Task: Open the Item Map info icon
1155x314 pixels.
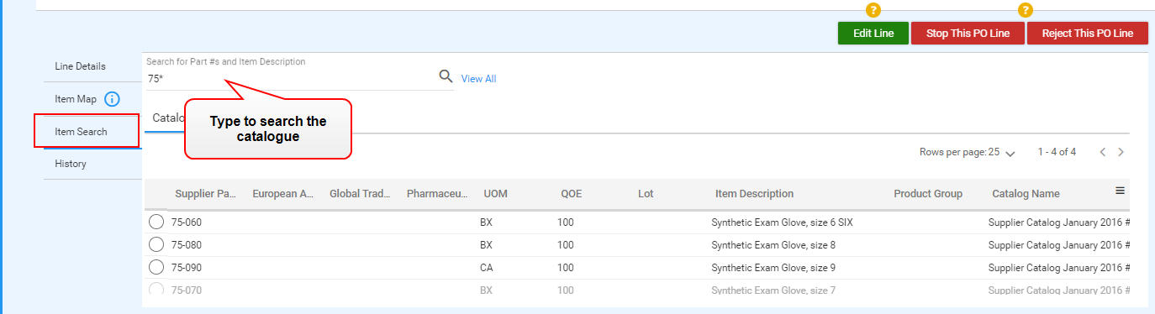Action: coord(113,99)
